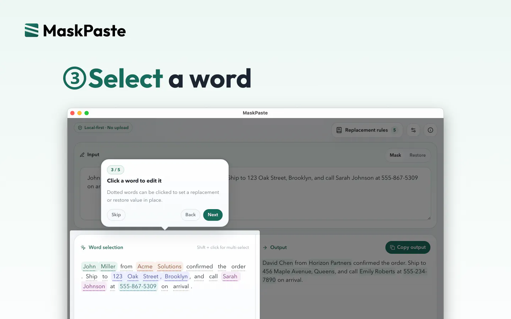Select the word Ship

pos(92,276)
